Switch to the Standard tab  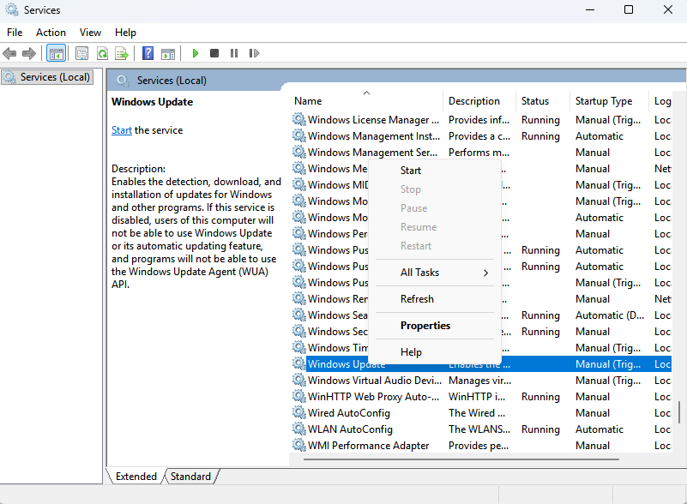point(190,477)
